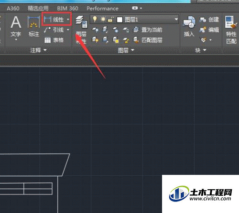Open the BIM 360 tab

coord(67,8)
